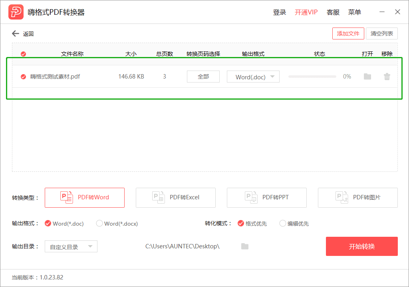Image resolution: width=409 pixels, height=287 pixels.
Task: Click the 转换页码选择 column header
Action: 203,54
